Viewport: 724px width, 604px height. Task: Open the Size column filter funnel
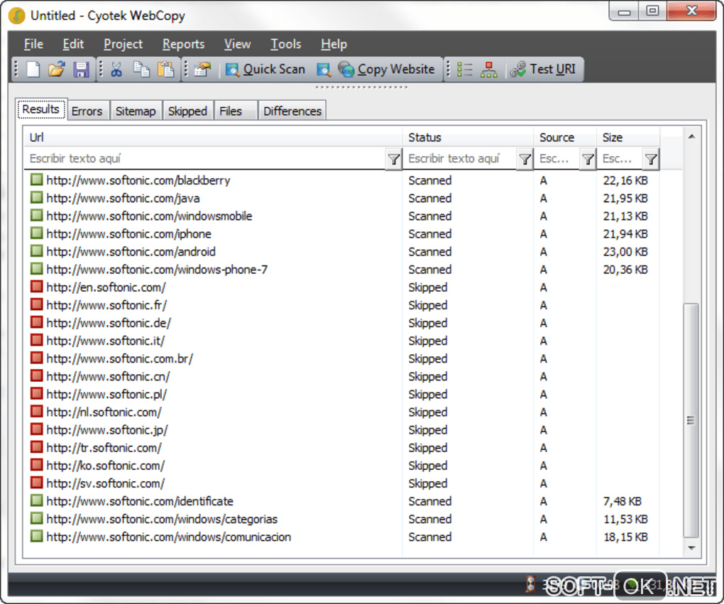point(651,159)
